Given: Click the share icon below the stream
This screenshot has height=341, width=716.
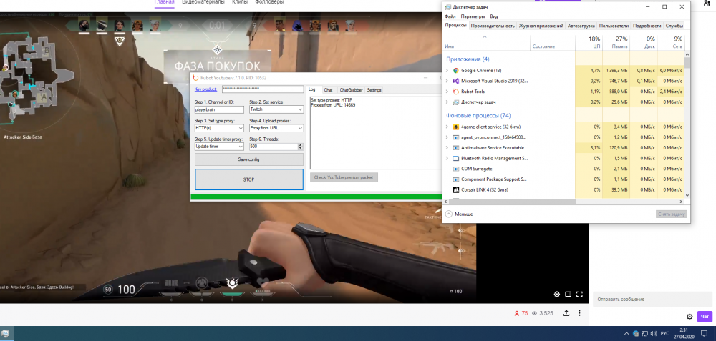Looking at the screenshot, I should coord(566,313).
